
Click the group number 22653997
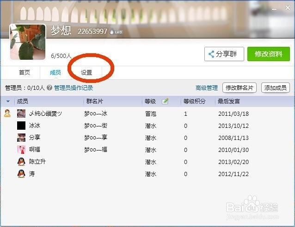point(92,32)
